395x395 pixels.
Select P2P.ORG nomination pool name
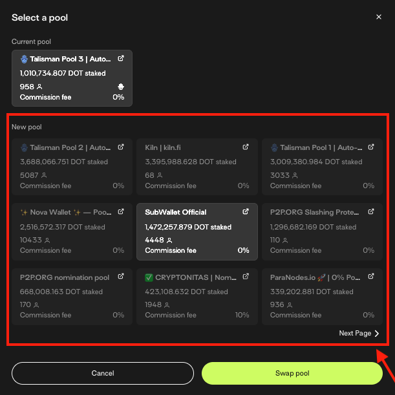pyautogui.click(x=65, y=277)
